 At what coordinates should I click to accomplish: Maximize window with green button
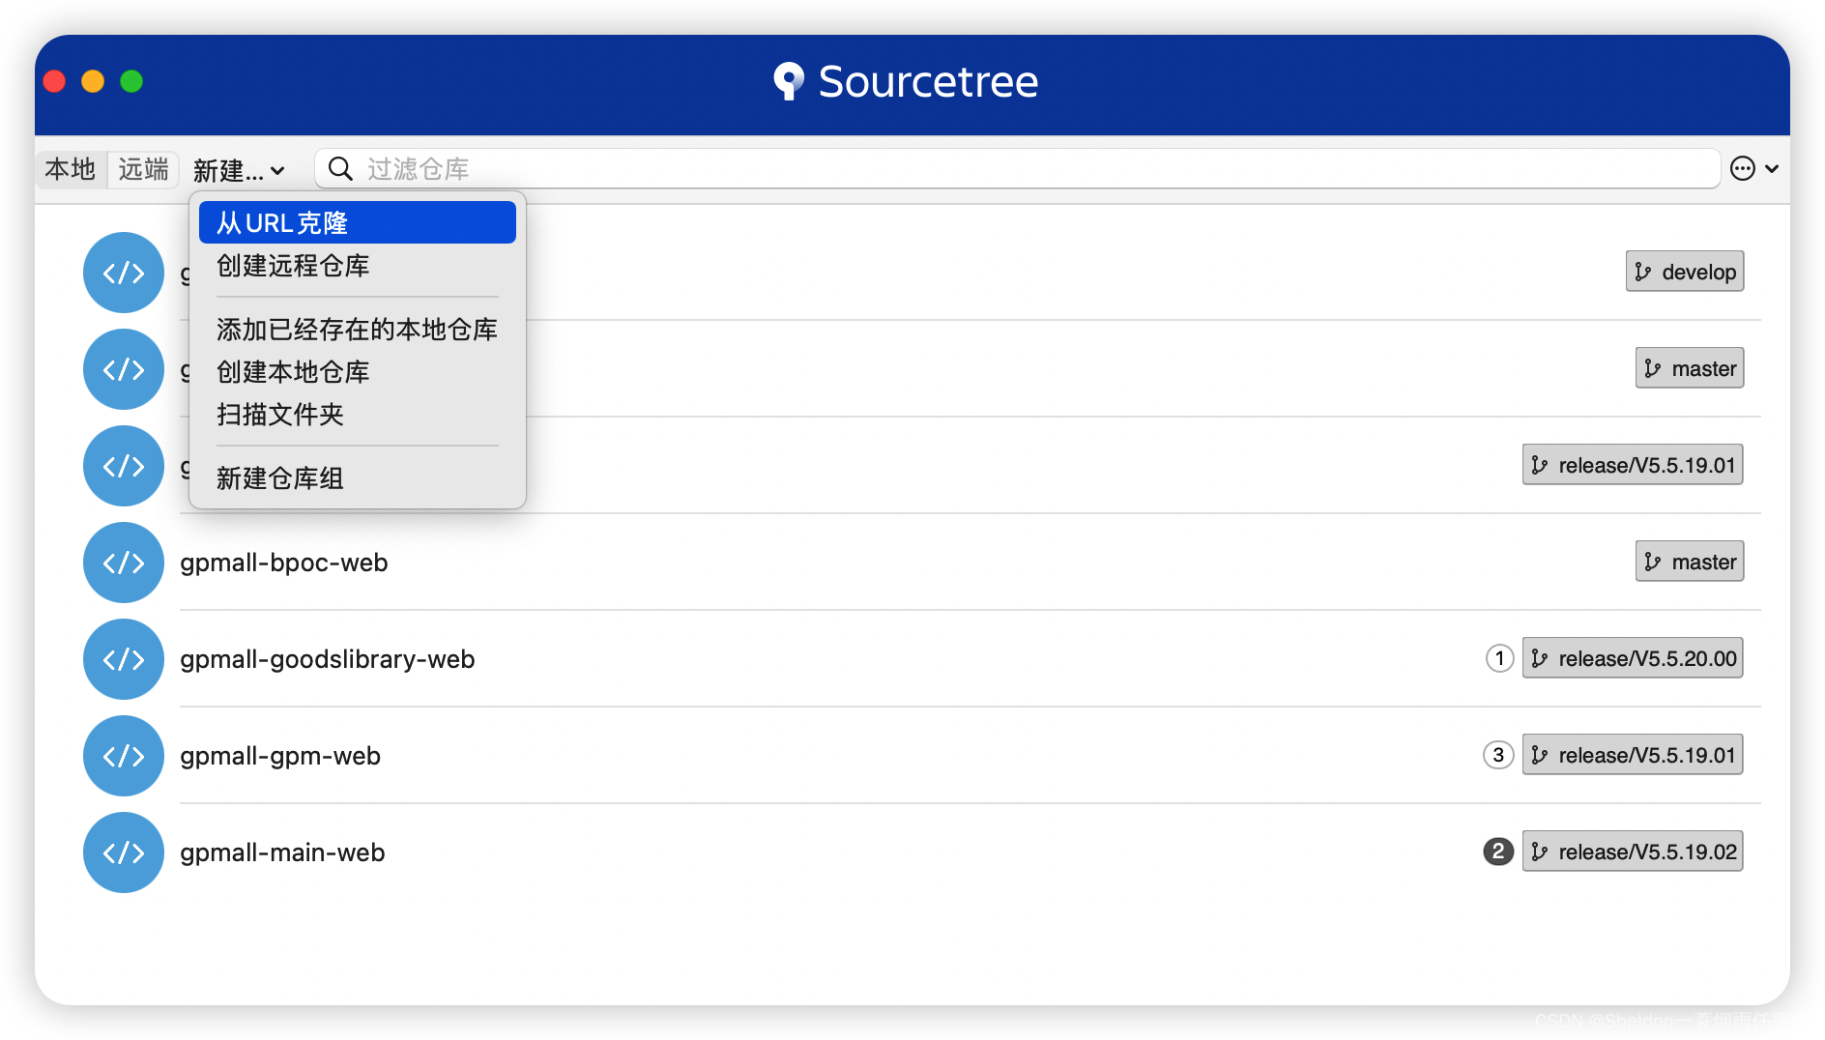pos(131,81)
